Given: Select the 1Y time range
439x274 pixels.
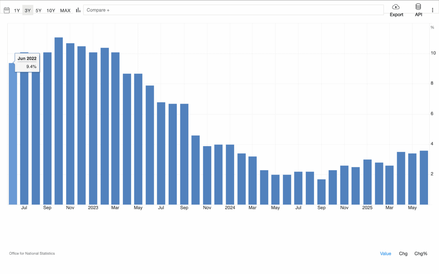Looking at the screenshot, I should point(17,10).
